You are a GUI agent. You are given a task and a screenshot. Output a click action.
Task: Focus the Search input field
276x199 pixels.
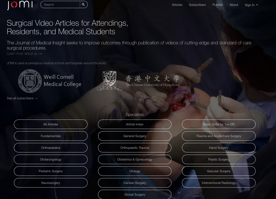pos(60,5)
